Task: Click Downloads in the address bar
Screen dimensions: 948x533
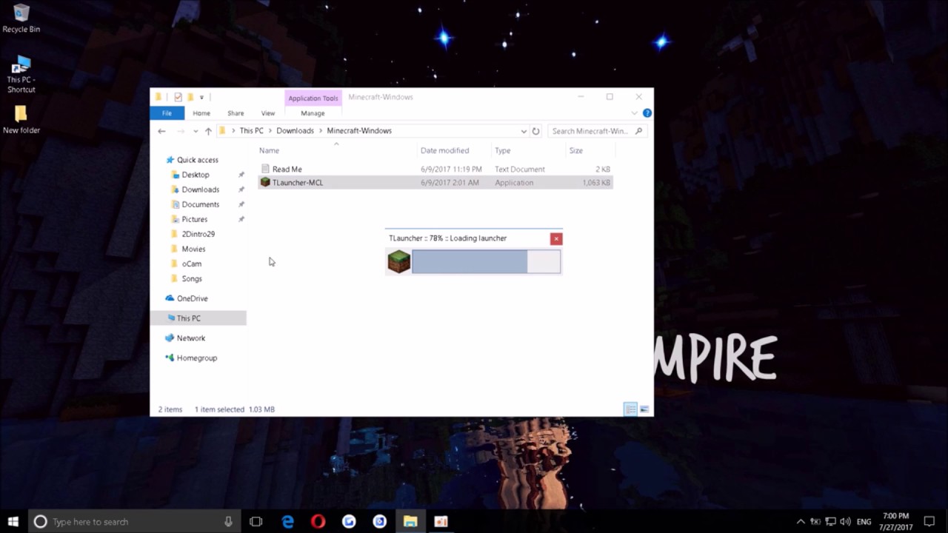Action: (x=295, y=131)
